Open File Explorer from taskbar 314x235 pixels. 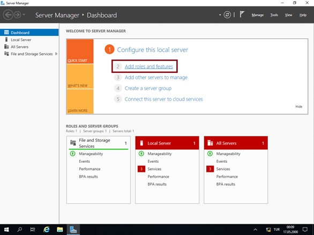pos(59,230)
